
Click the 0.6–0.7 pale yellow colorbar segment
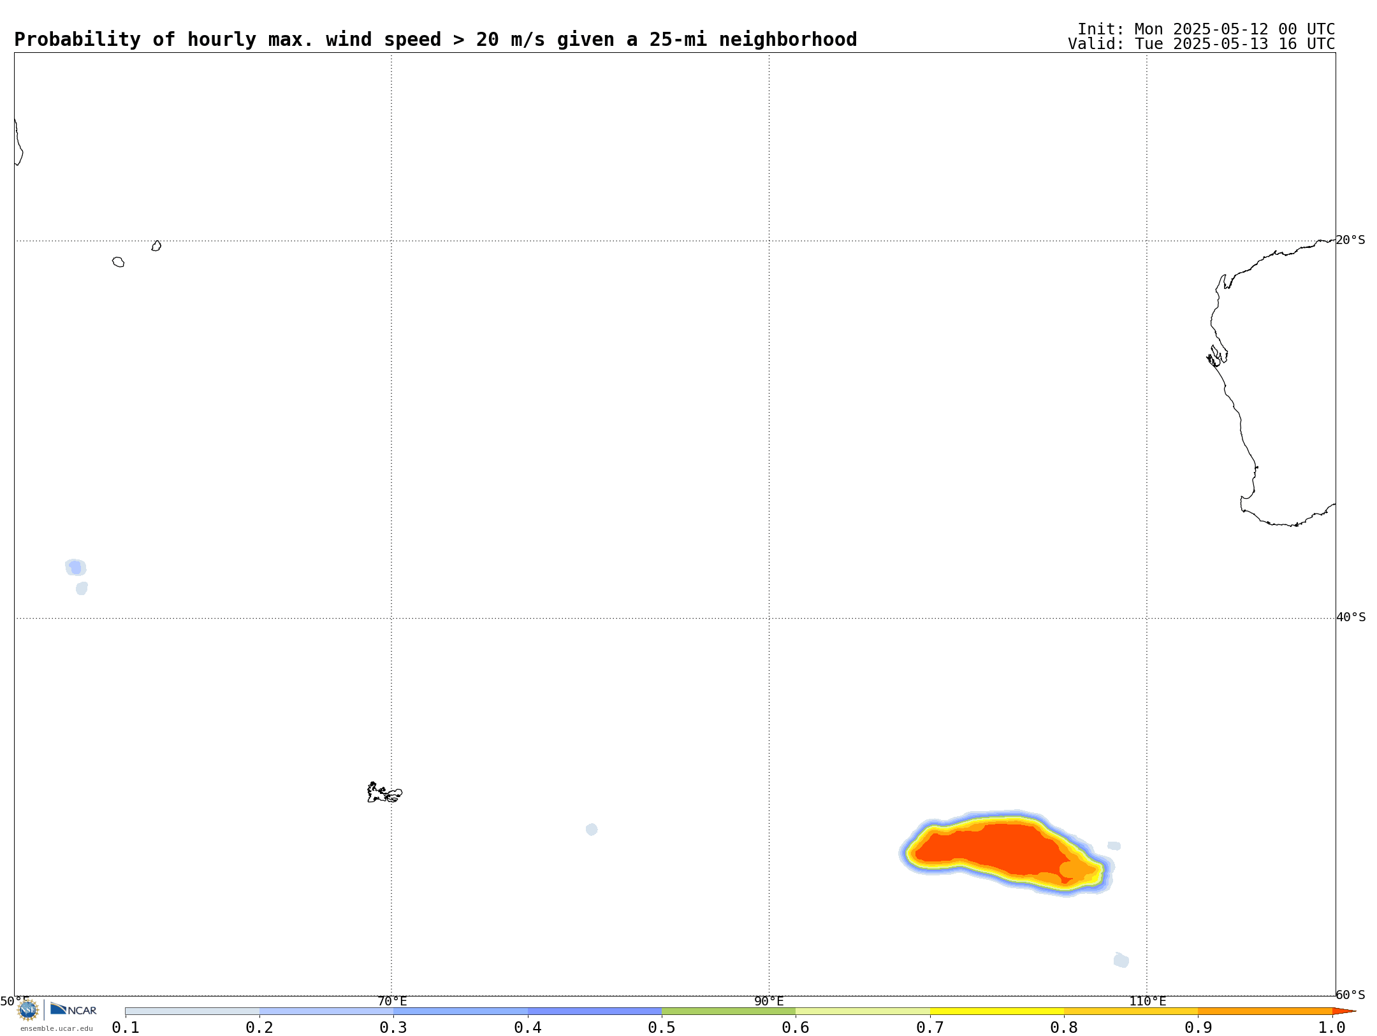(863, 1011)
